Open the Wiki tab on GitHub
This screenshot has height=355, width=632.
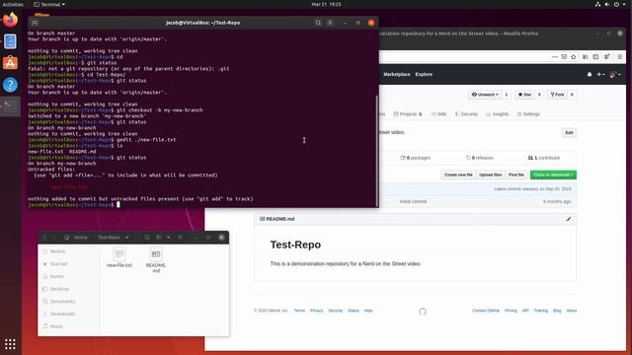438,114
